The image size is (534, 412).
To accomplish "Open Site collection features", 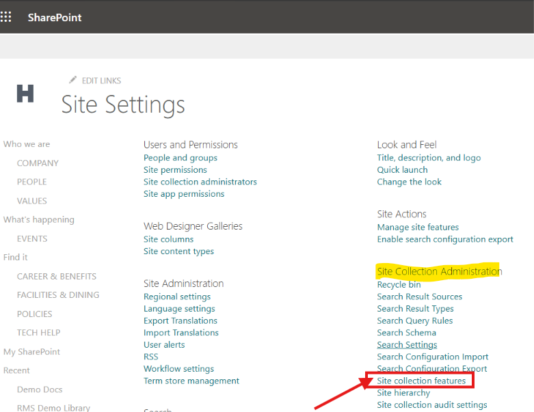I will 421,381.
